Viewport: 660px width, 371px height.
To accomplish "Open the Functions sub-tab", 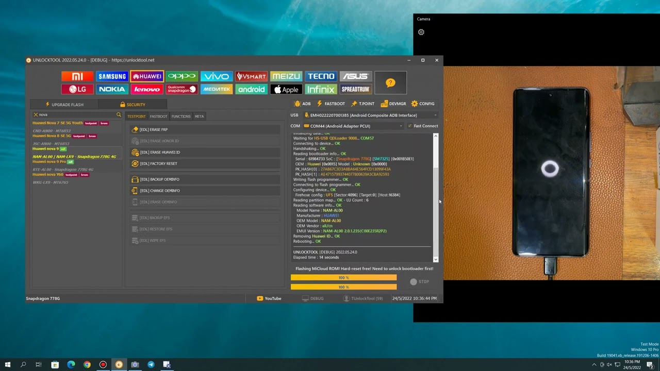I will click(x=181, y=116).
